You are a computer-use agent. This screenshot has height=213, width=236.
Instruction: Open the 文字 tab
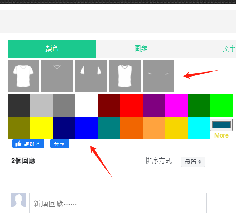[229, 49]
